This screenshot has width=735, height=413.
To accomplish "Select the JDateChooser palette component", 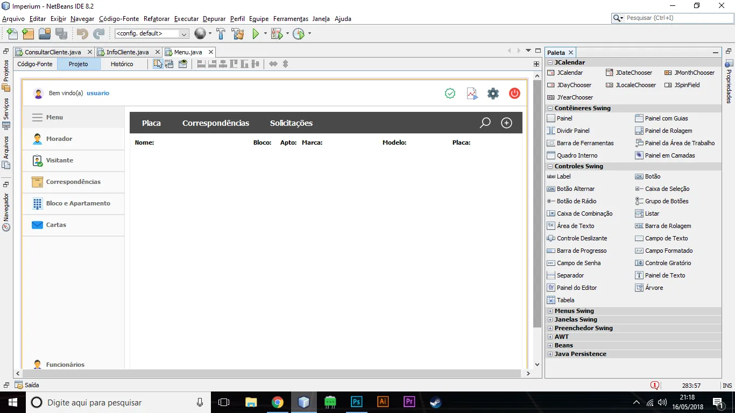I will coord(629,73).
